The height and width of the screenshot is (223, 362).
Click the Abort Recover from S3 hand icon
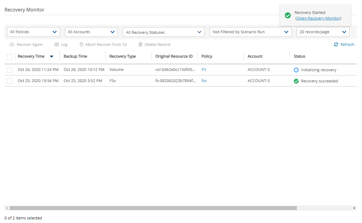click(81, 45)
